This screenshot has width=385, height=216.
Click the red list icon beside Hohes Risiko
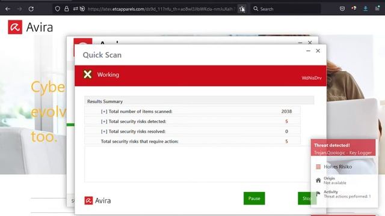(318, 167)
